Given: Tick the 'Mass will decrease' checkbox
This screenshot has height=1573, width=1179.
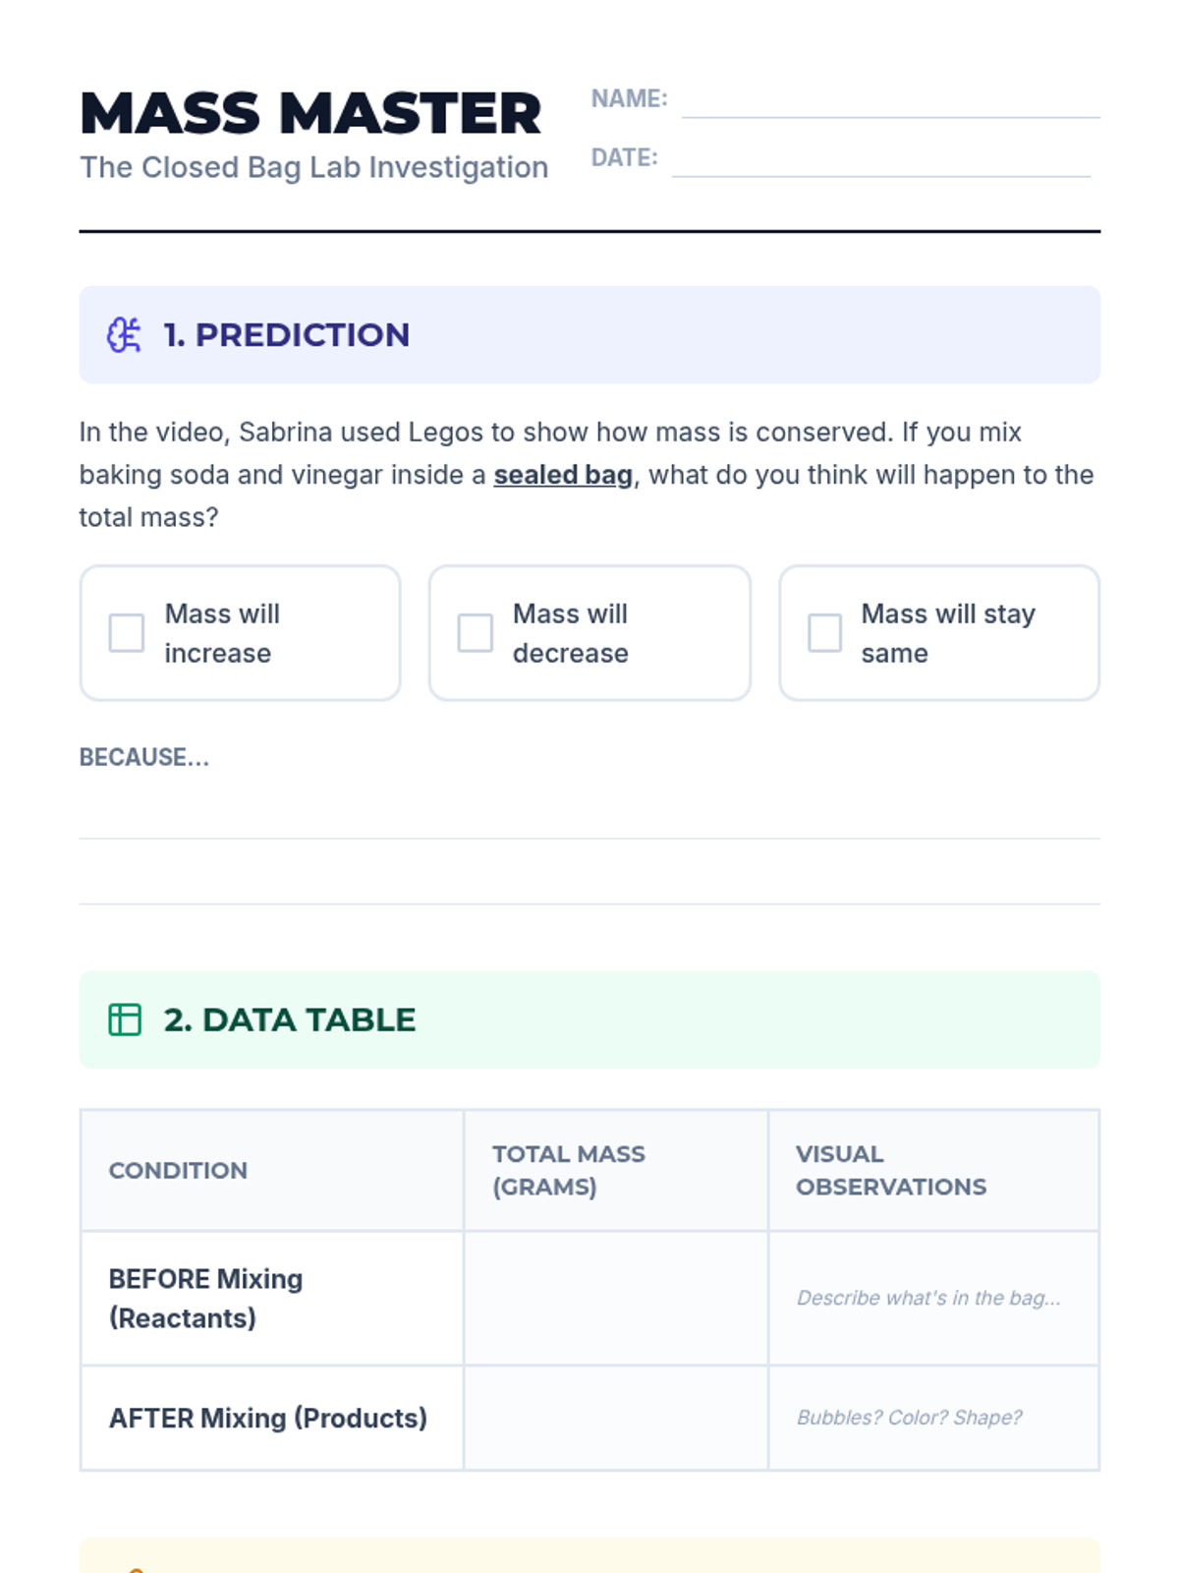Looking at the screenshot, I should 476,633.
